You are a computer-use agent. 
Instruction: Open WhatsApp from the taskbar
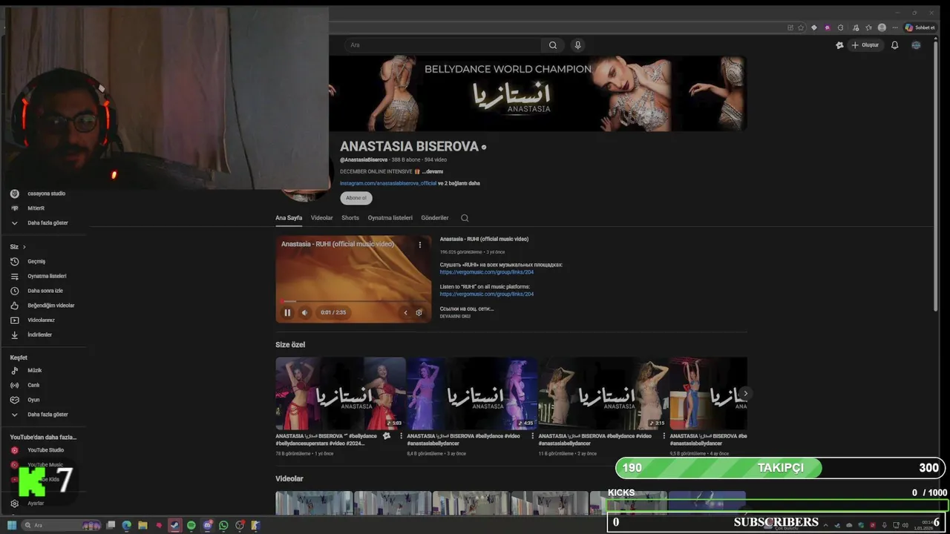[223, 525]
